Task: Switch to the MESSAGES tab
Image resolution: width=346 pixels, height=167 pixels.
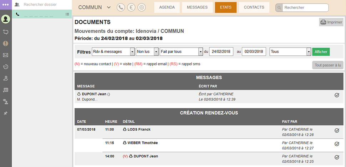Action: click(197, 7)
